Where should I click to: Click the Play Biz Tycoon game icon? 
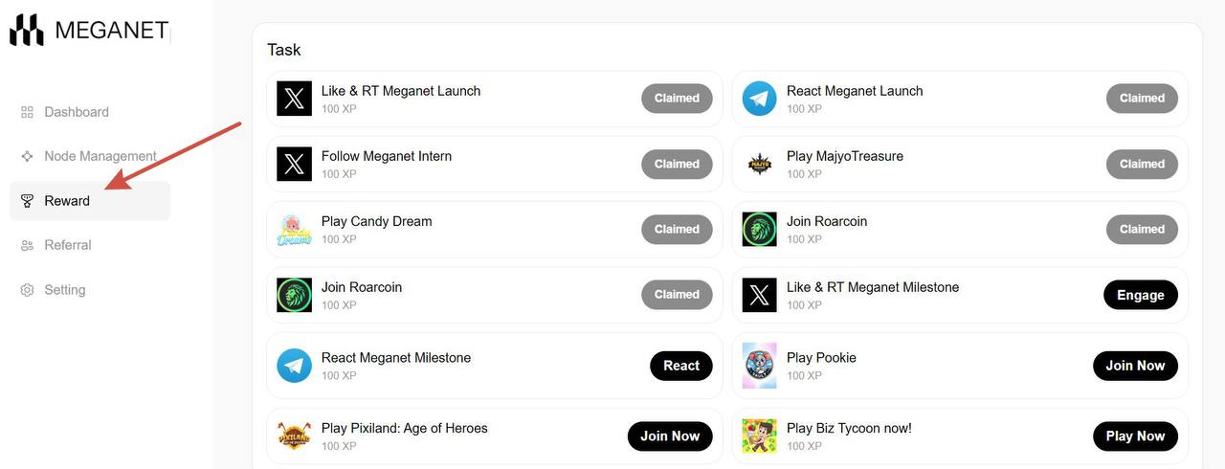pyautogui.click(x=759, y=436)
